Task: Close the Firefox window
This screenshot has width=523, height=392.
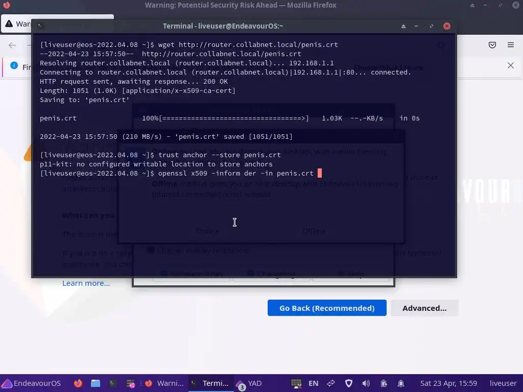Action: (x=516, y=5)
